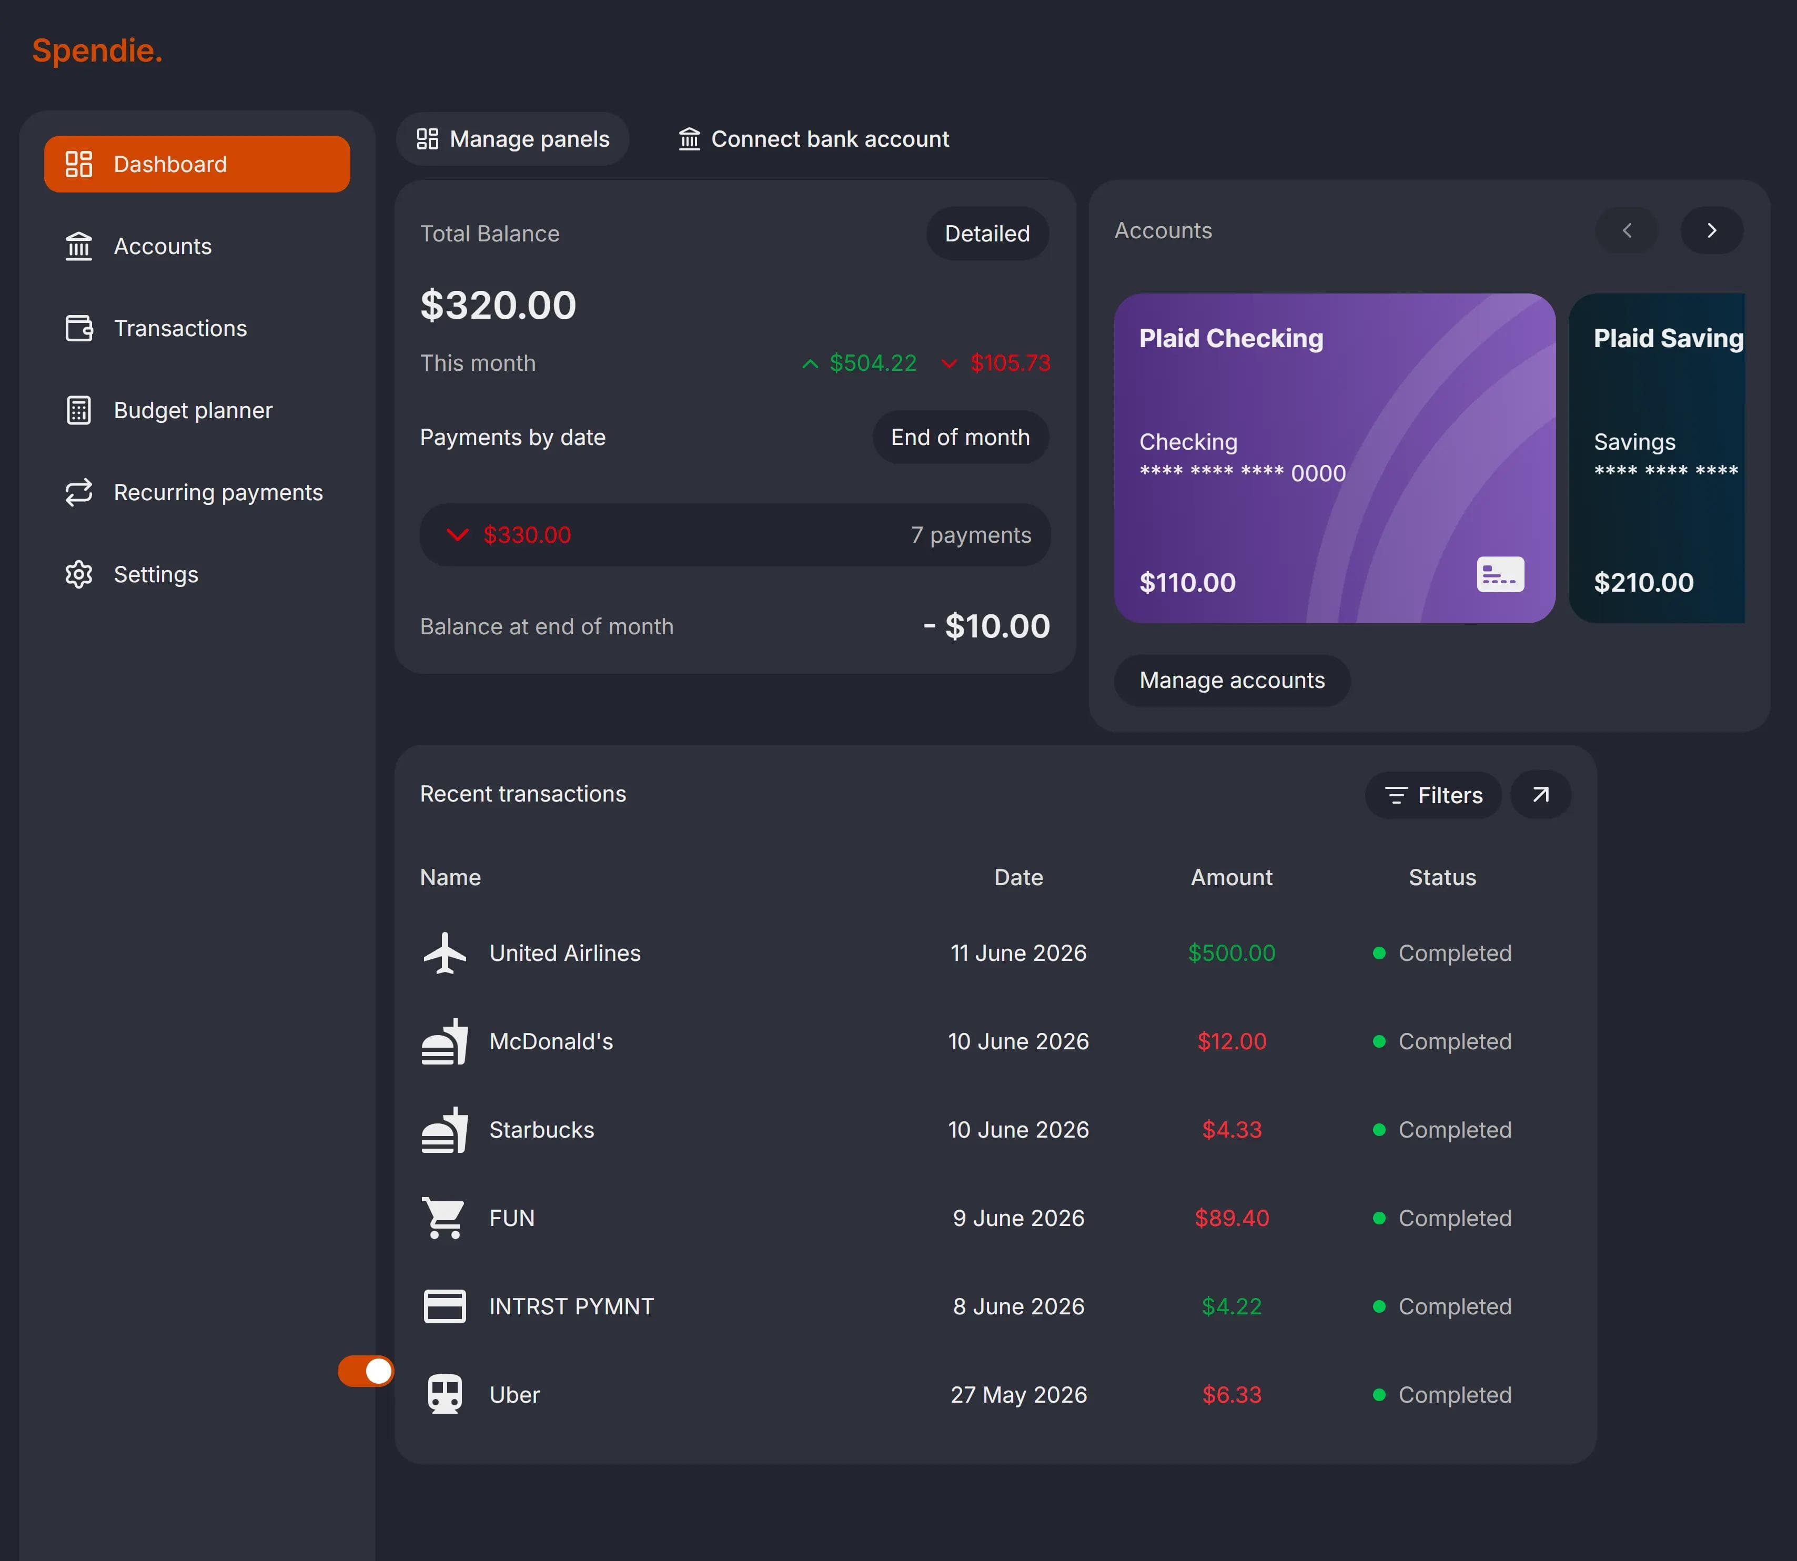Click the $89.40 amount
Screen dimensions: 1797x1561
(x=1231, y=1218)
